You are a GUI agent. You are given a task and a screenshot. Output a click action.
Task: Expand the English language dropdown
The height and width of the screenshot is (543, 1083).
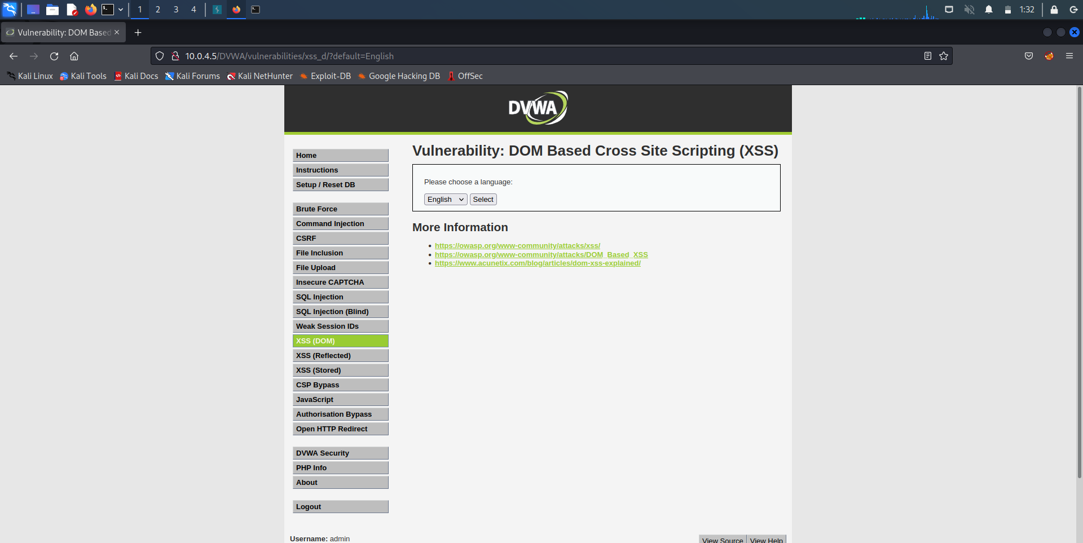coord(445,200)
